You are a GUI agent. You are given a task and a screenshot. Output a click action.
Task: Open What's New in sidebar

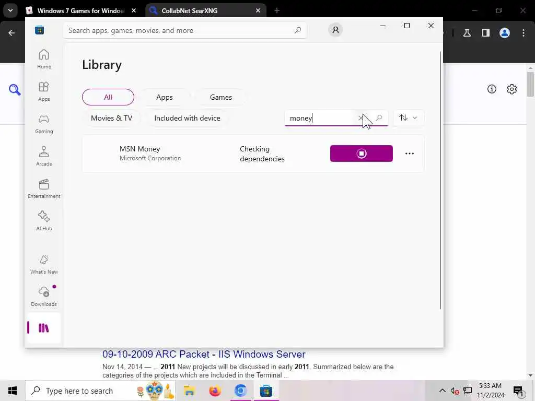click(x=44, y=265)
